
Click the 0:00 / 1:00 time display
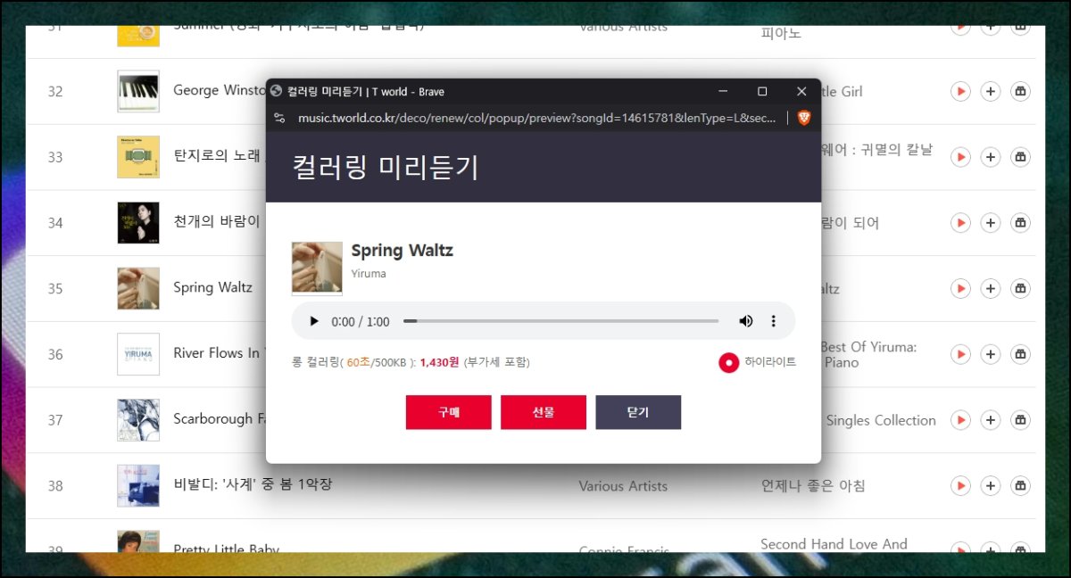(361, 321)
